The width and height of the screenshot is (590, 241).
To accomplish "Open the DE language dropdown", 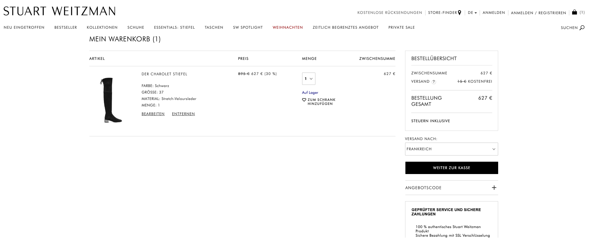I will 472,13.
